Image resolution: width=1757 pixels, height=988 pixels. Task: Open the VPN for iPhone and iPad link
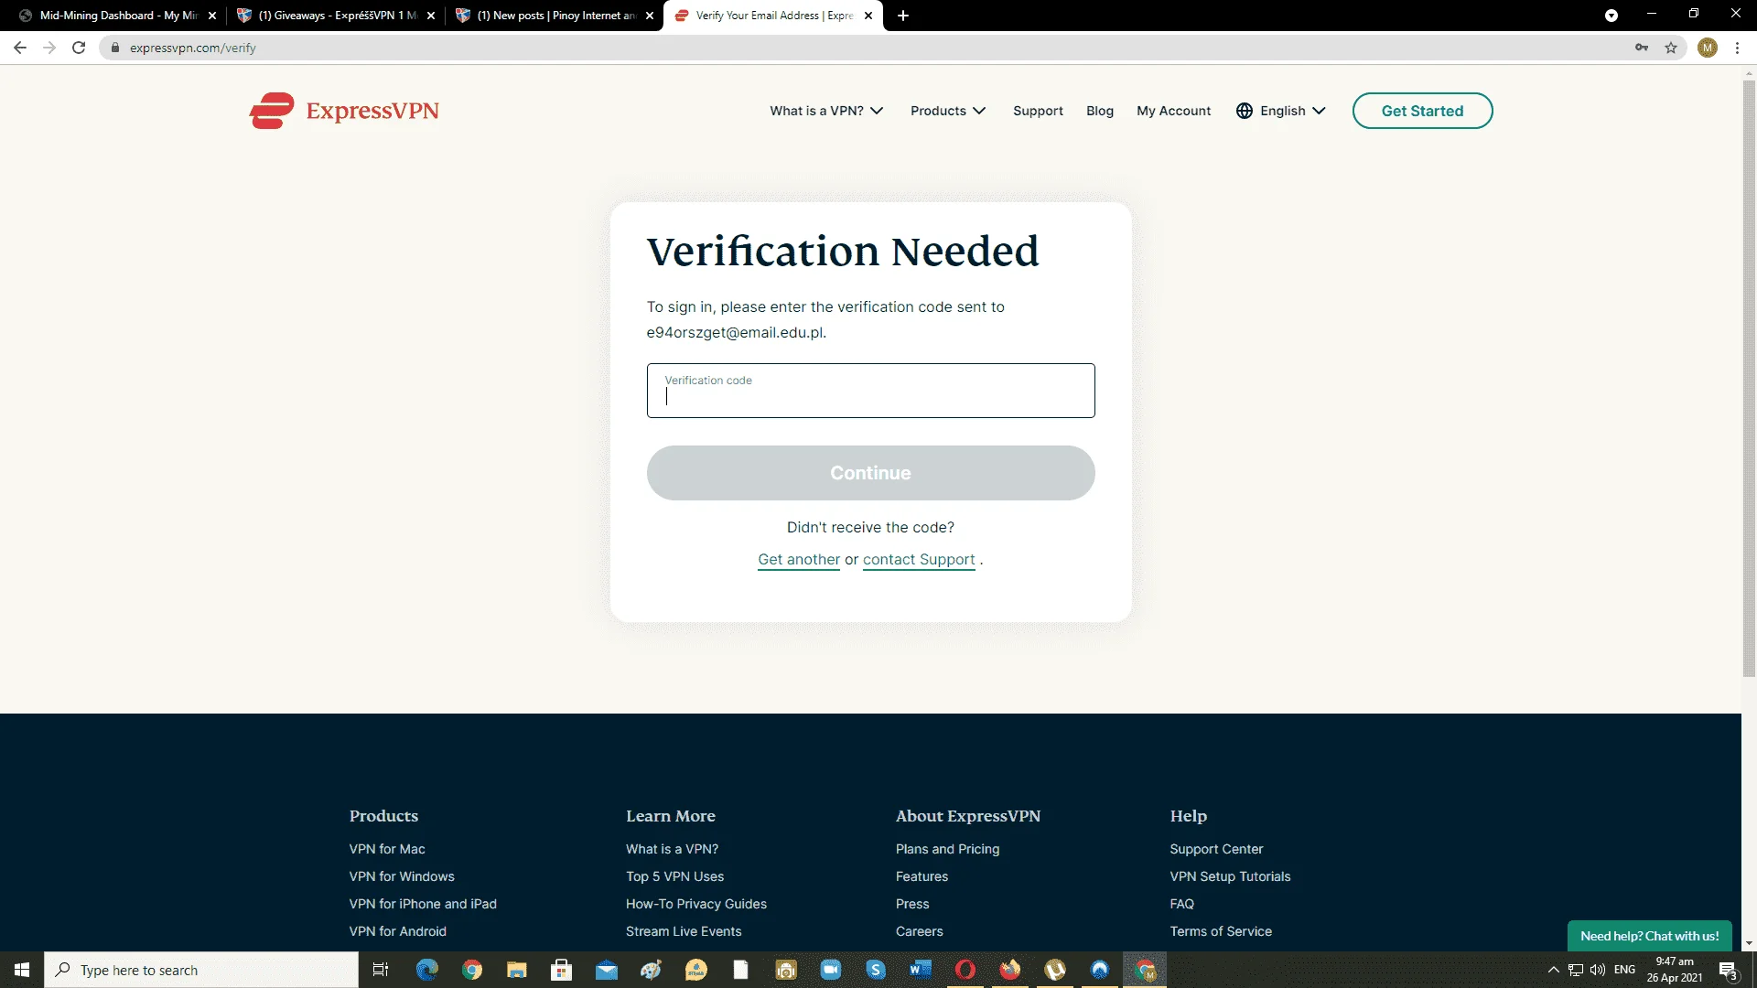click(x=423, y=904)
